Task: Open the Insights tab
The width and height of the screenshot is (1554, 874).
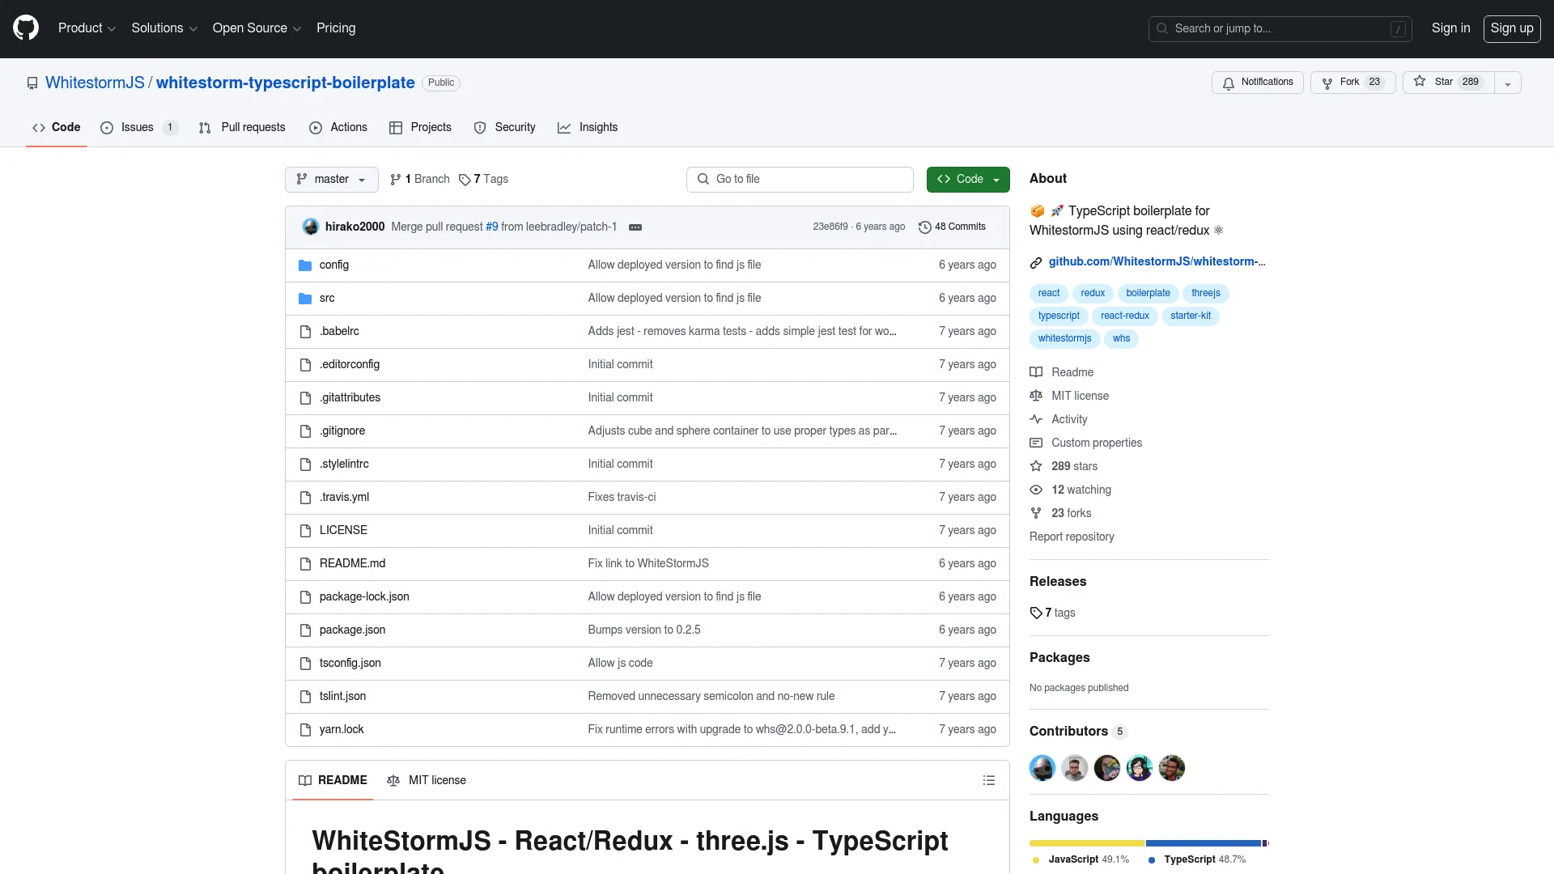Action: tap(588, 128)
